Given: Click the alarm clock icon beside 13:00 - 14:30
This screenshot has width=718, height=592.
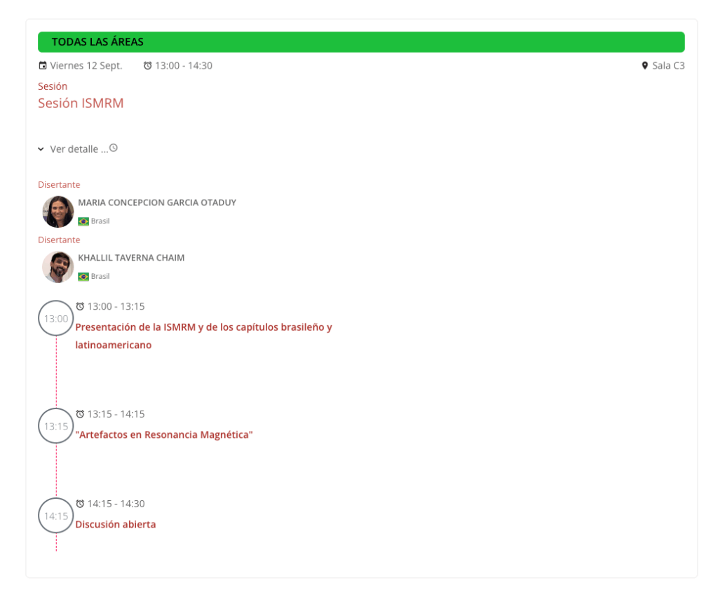Looking at the screenshot, I should 147,65.
